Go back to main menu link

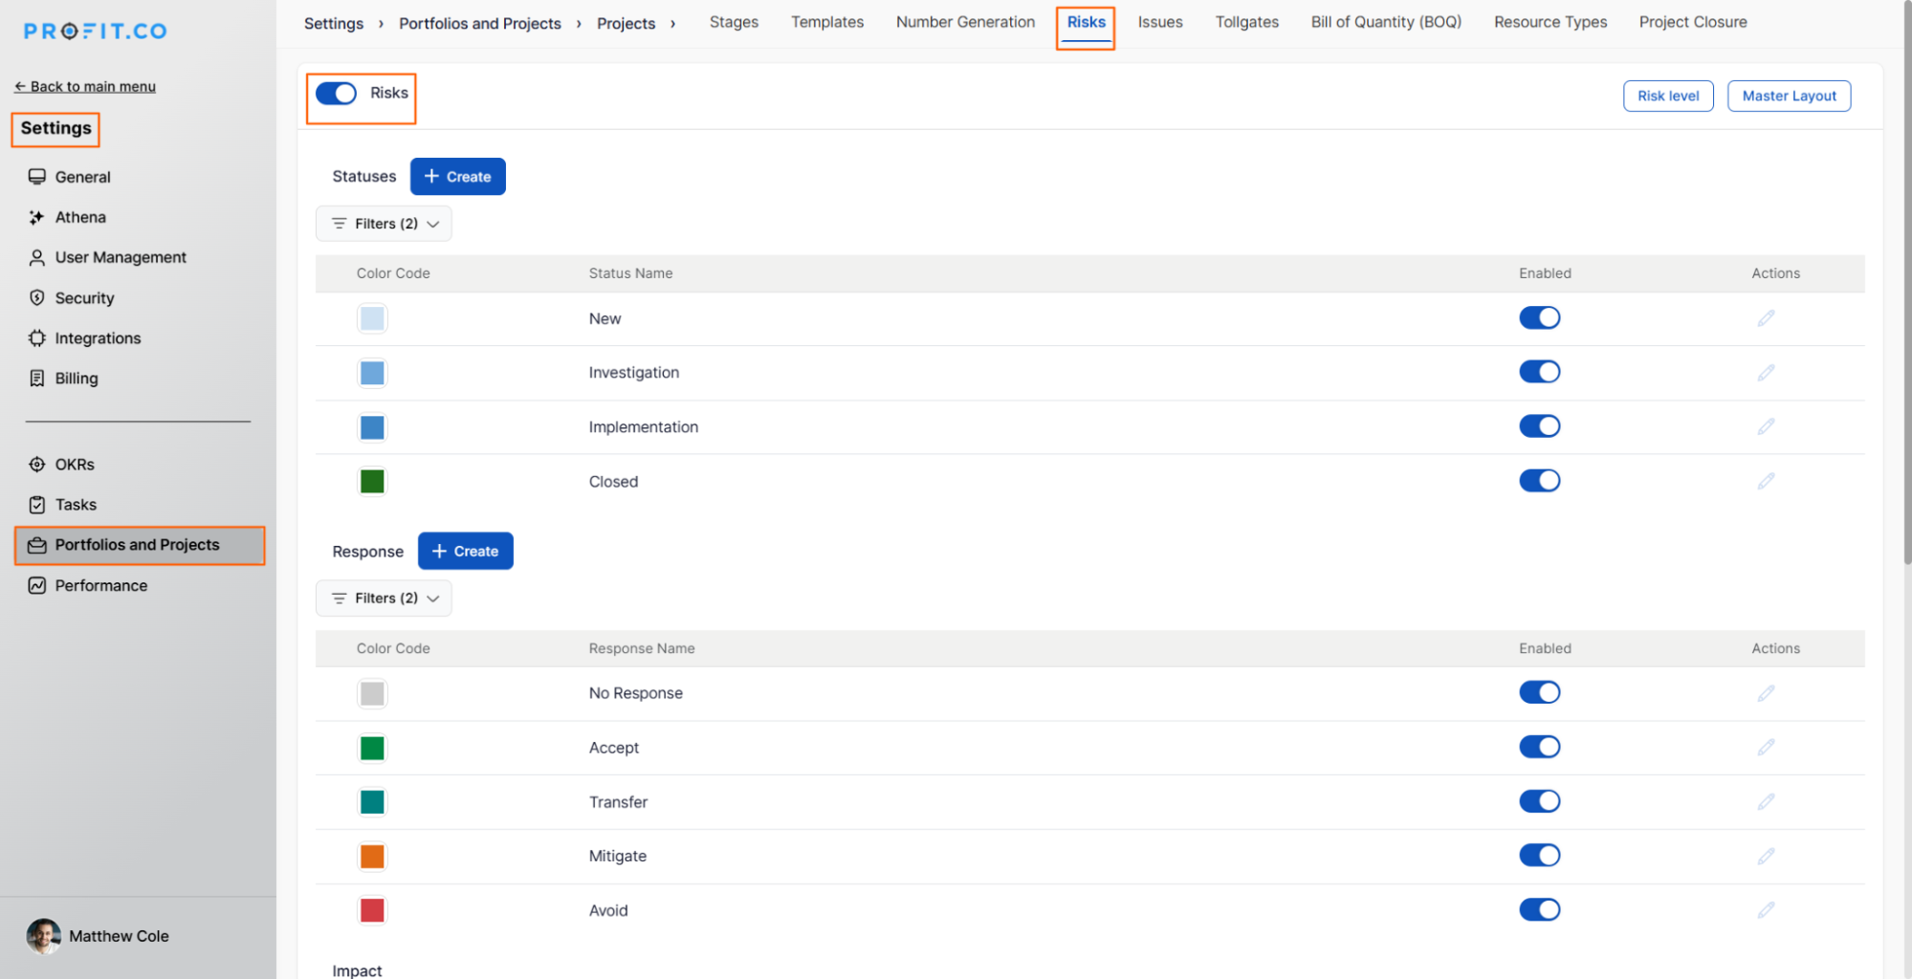[x=85, y=86]
